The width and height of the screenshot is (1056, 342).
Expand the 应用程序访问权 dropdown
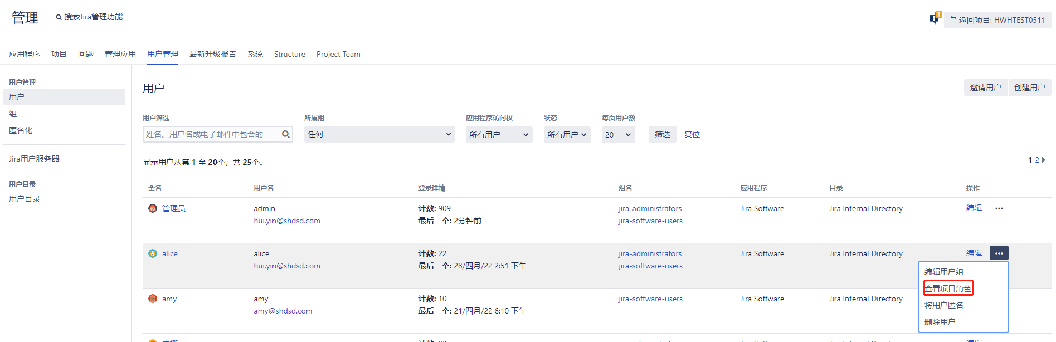point(499,135)
